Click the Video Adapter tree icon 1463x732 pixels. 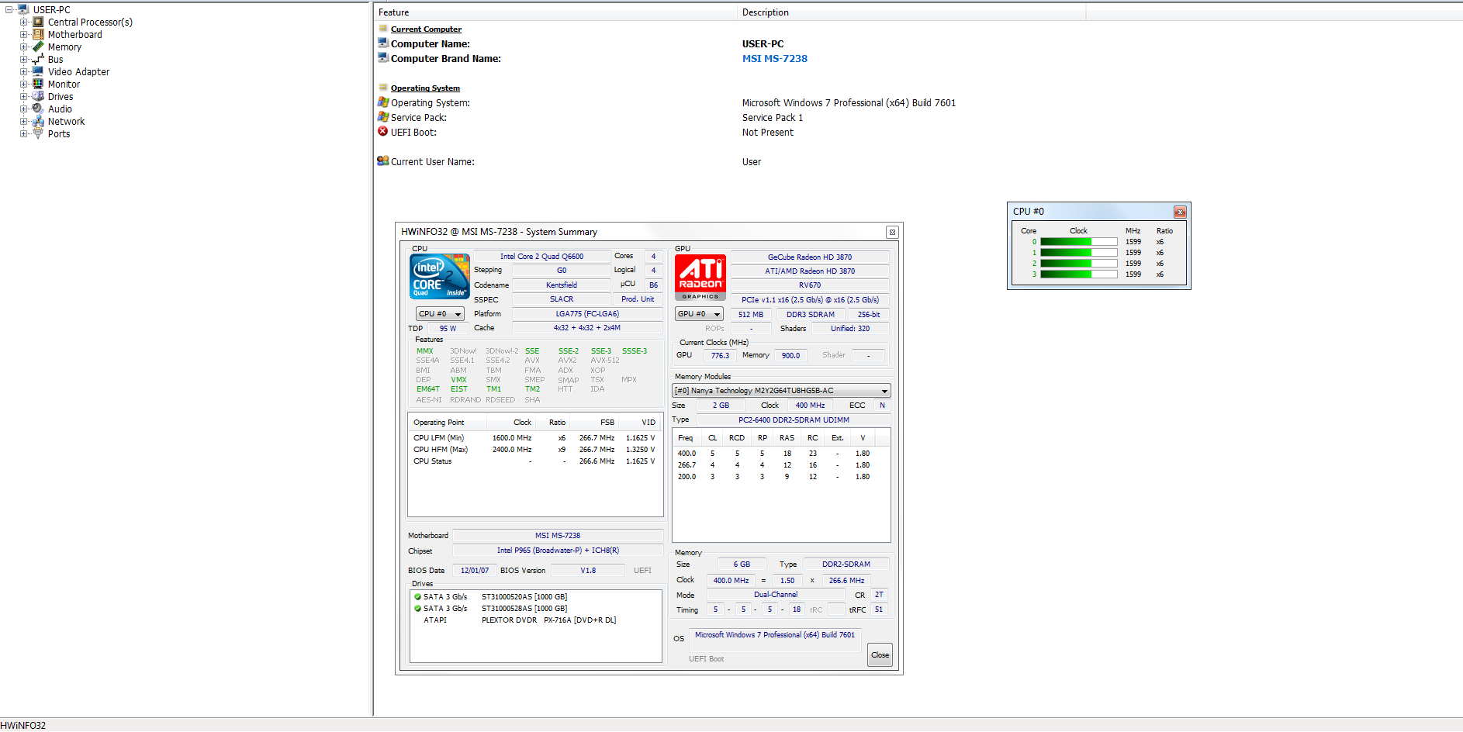coord(38,71)
